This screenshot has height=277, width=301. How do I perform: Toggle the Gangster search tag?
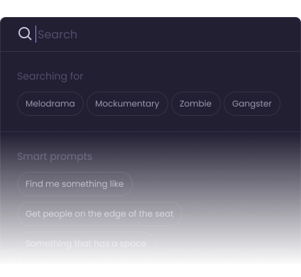click(252, 104)
